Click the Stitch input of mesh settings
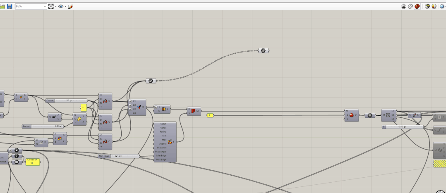This screenshot has height=193, width=446. point(163,124)
